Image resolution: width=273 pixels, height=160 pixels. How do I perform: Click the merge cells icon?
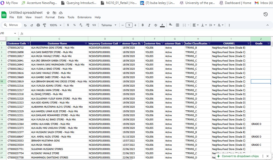[x=184, y=25]
